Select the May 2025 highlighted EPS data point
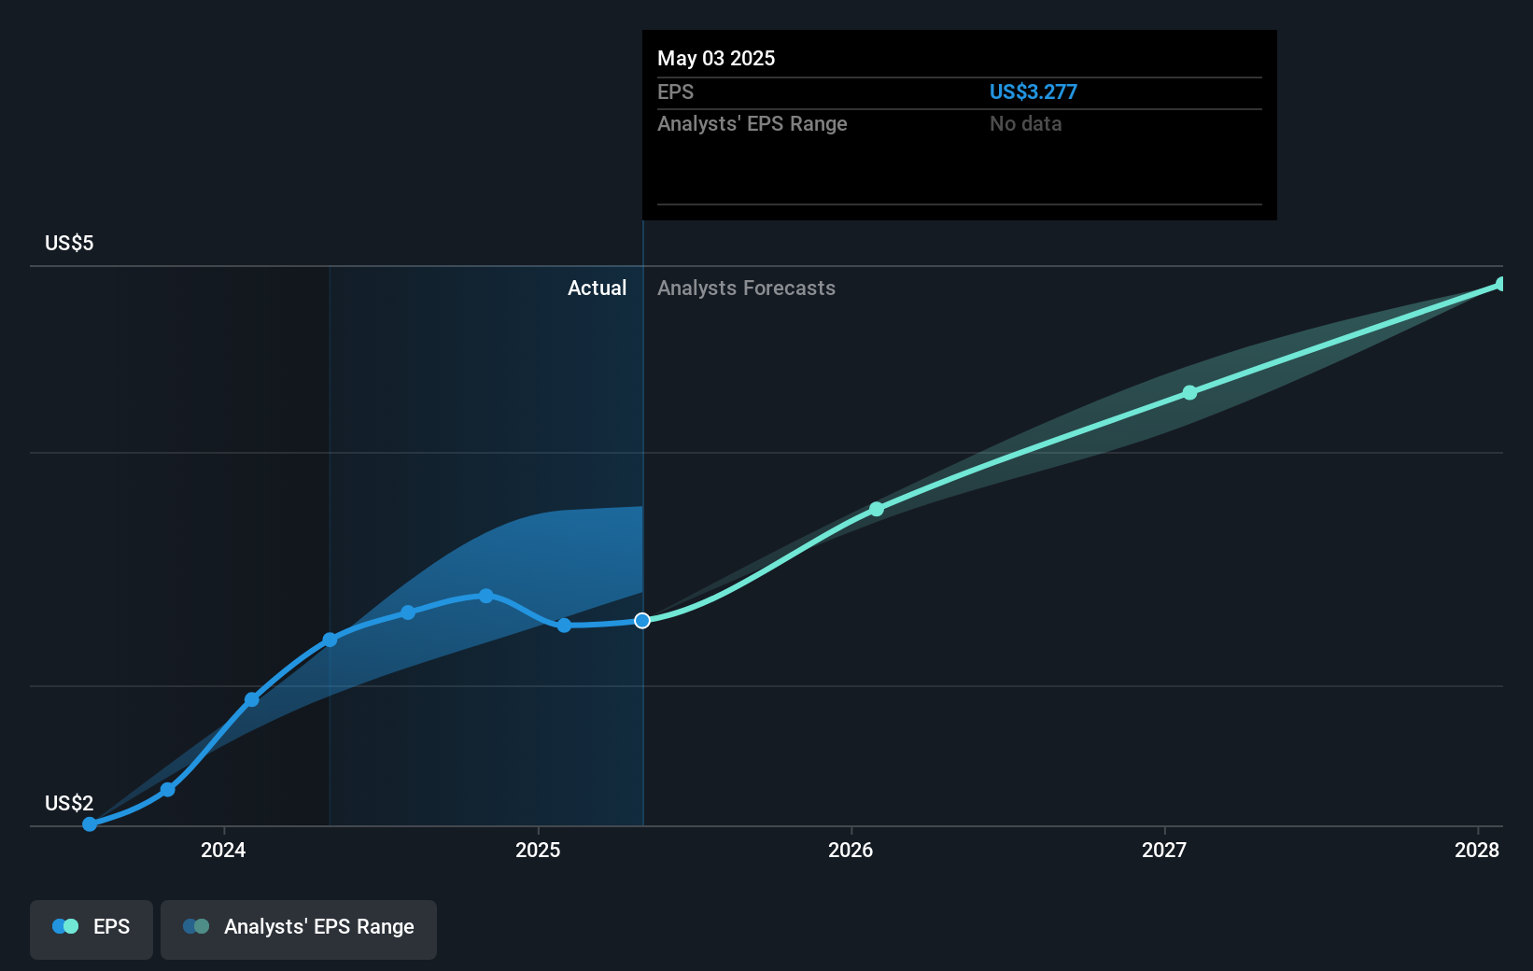Image resolution: width=1533 pixels, height=971 pixels. (642, 621)
